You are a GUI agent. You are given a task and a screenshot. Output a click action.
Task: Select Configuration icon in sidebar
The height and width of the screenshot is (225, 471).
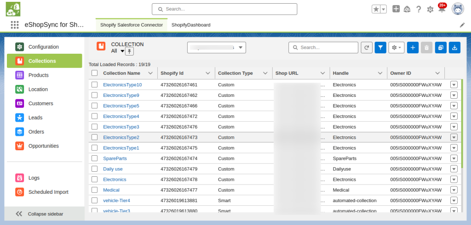[19, 47]
